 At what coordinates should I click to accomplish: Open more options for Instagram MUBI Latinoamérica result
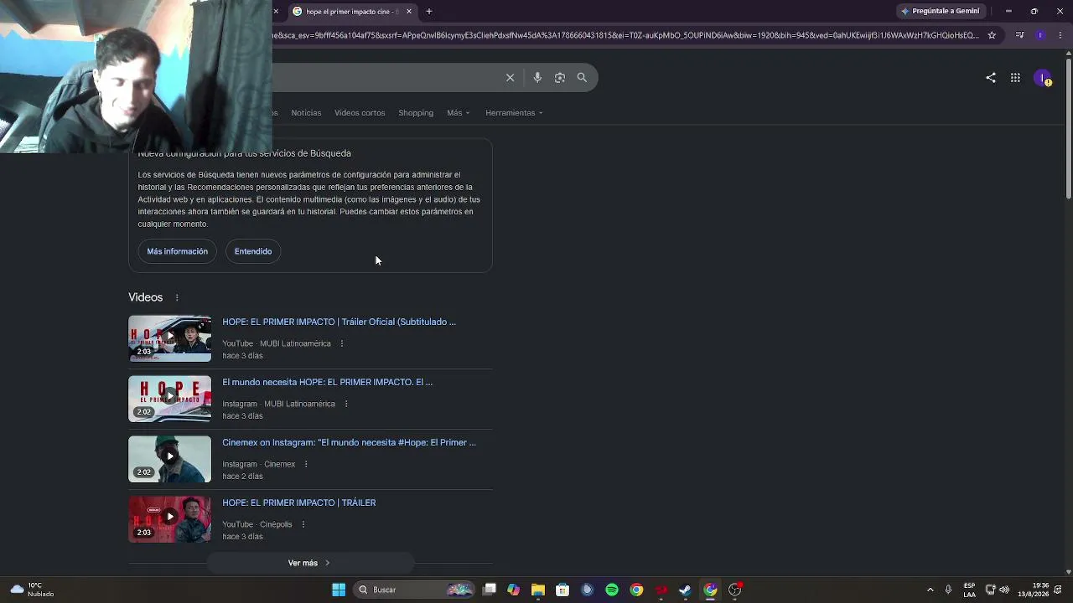(x=346, y=404)
